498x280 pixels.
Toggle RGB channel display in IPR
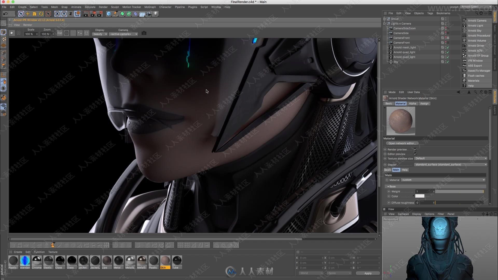coord(60,33)
